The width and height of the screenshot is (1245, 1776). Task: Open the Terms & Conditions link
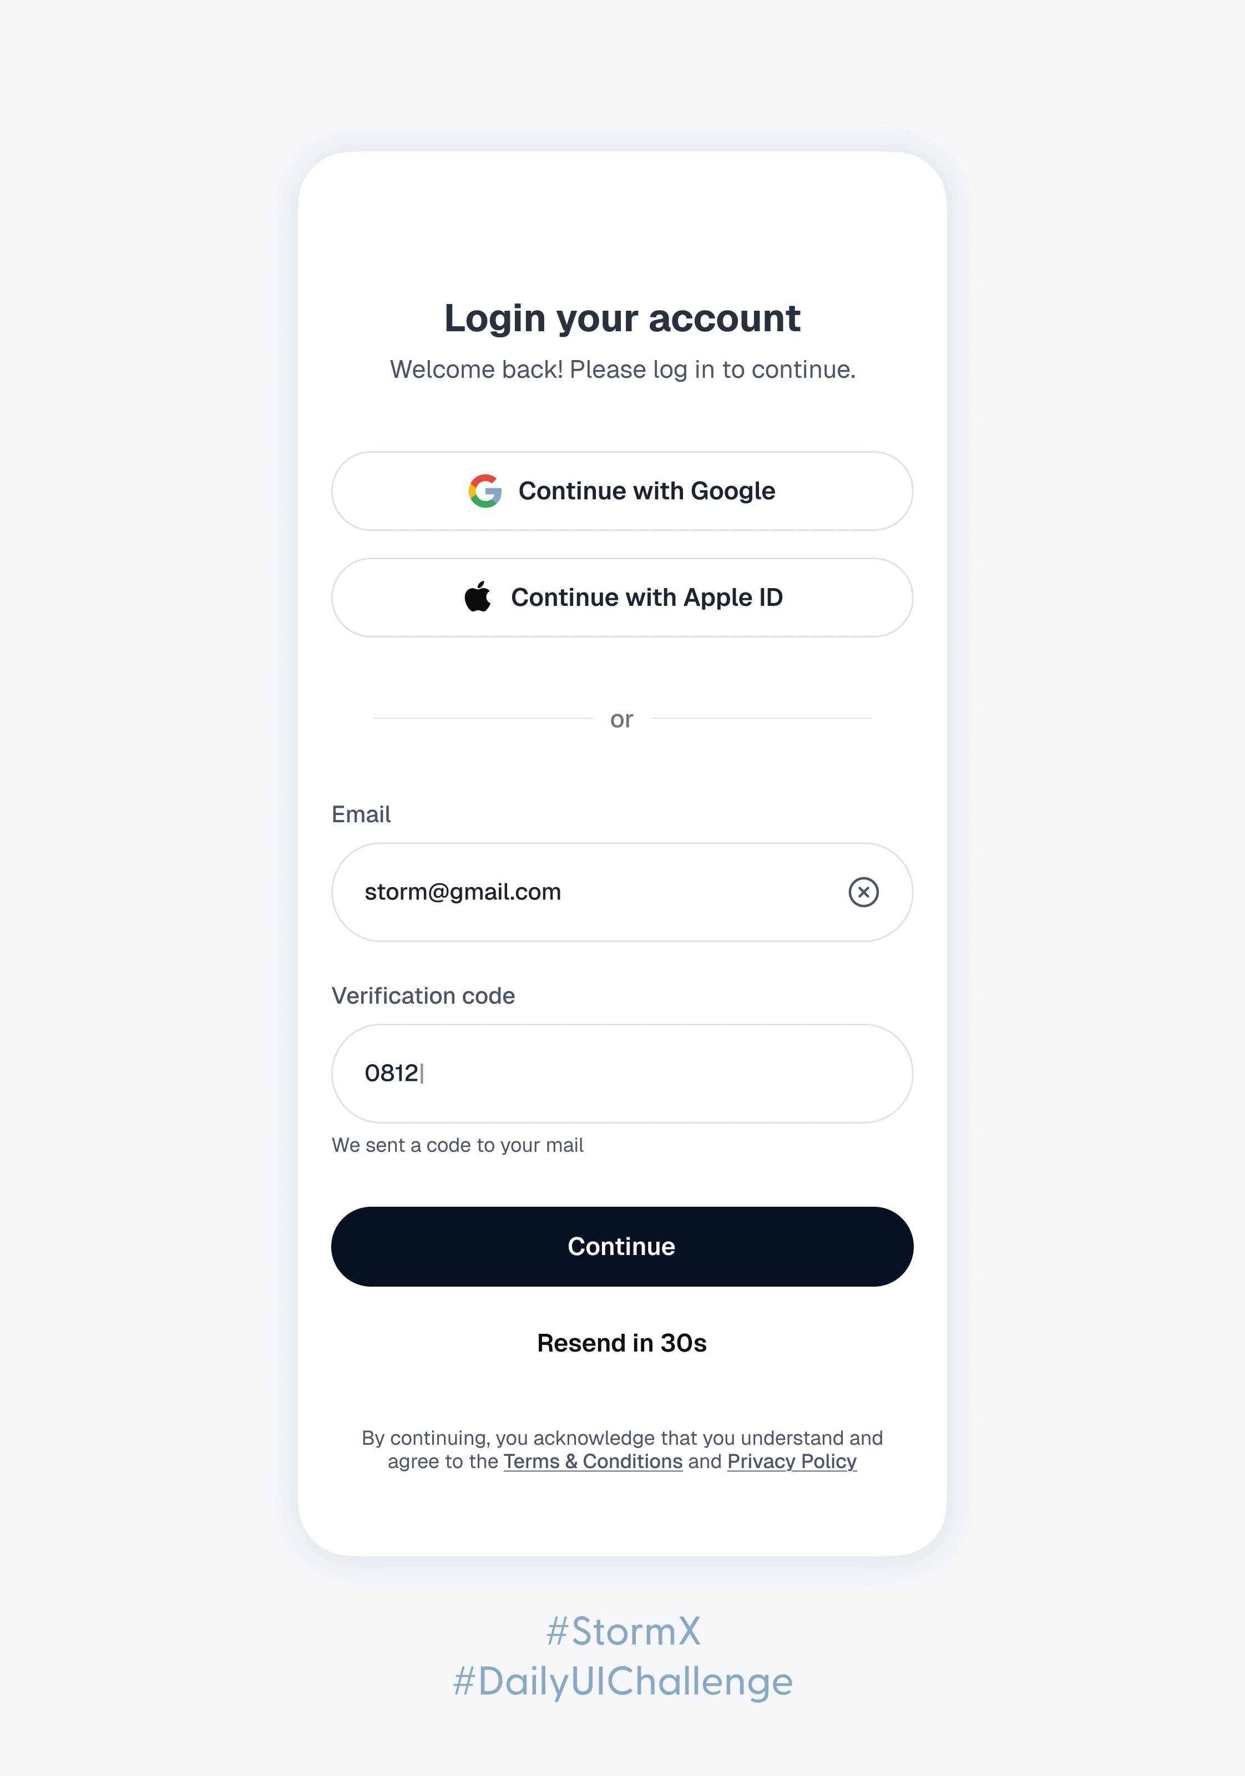coord(593,1461)
